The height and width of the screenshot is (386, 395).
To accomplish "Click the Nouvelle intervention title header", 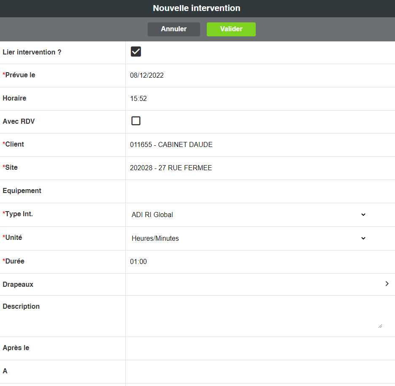I will pos(197,8).
